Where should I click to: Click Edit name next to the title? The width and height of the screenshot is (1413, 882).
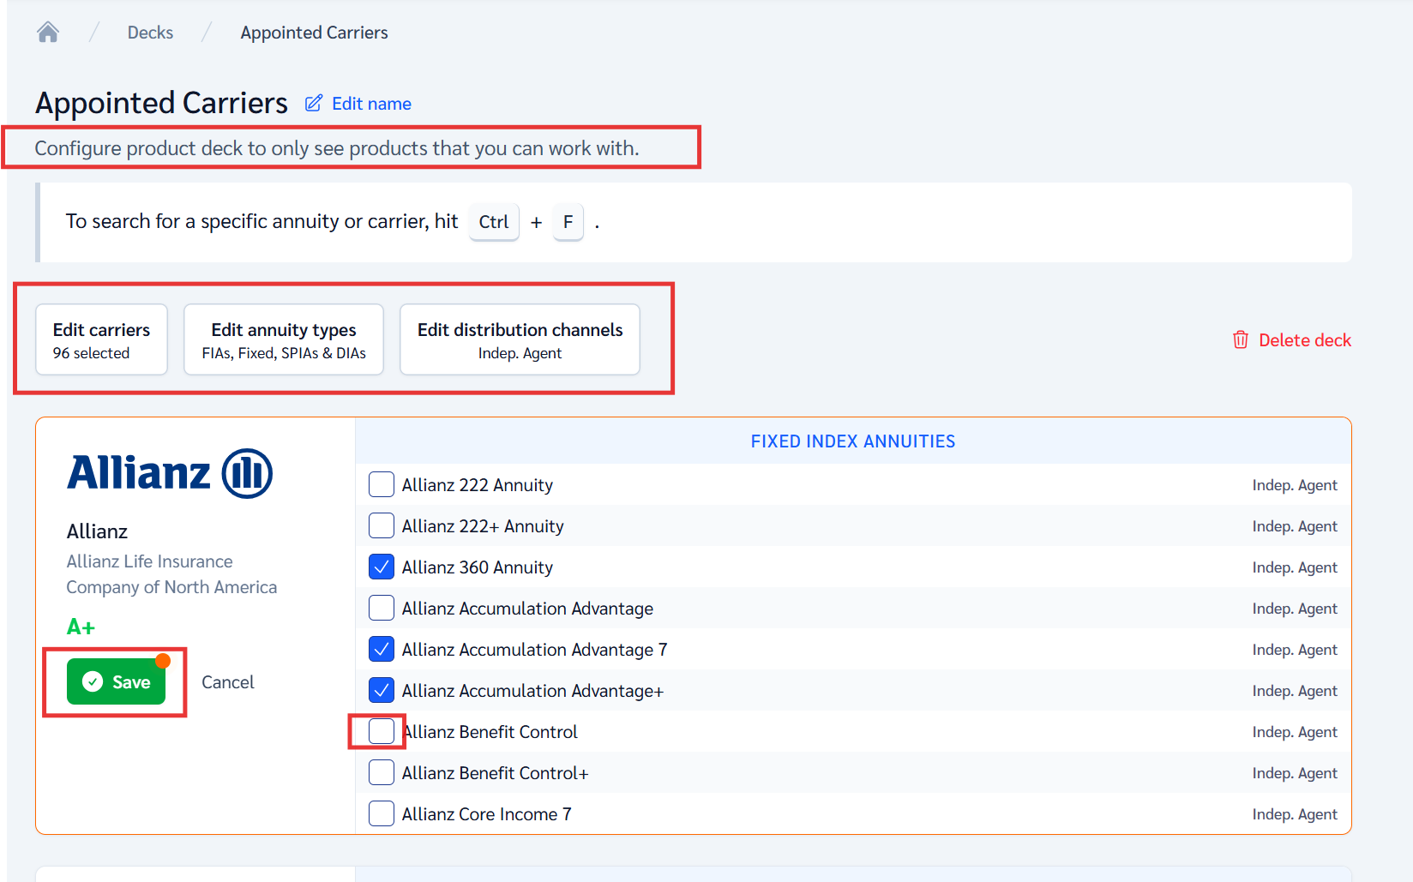tap(358, 104)
